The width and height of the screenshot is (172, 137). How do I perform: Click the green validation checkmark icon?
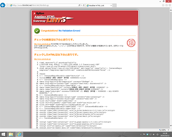tap(37, 31)
